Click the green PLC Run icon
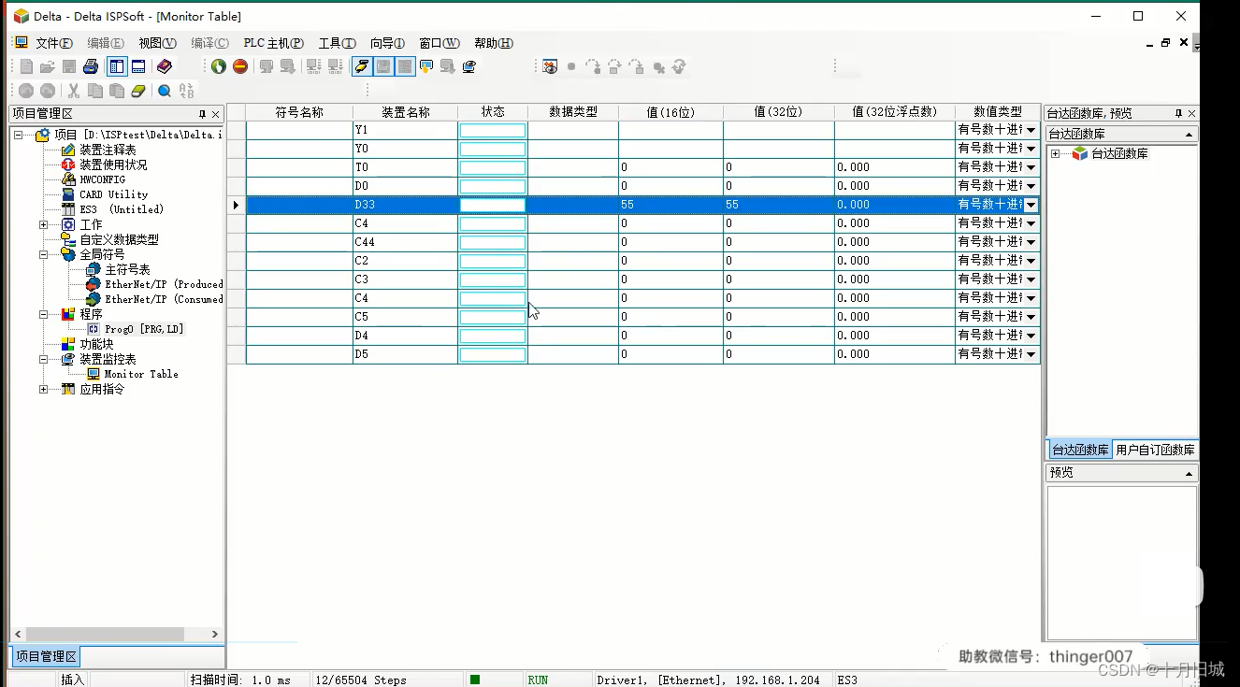 click(x=218, y=66)
